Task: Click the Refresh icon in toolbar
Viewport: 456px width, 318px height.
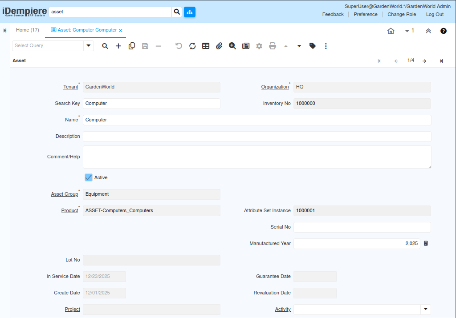Action: pyautogui.click(x=192, y=46)
